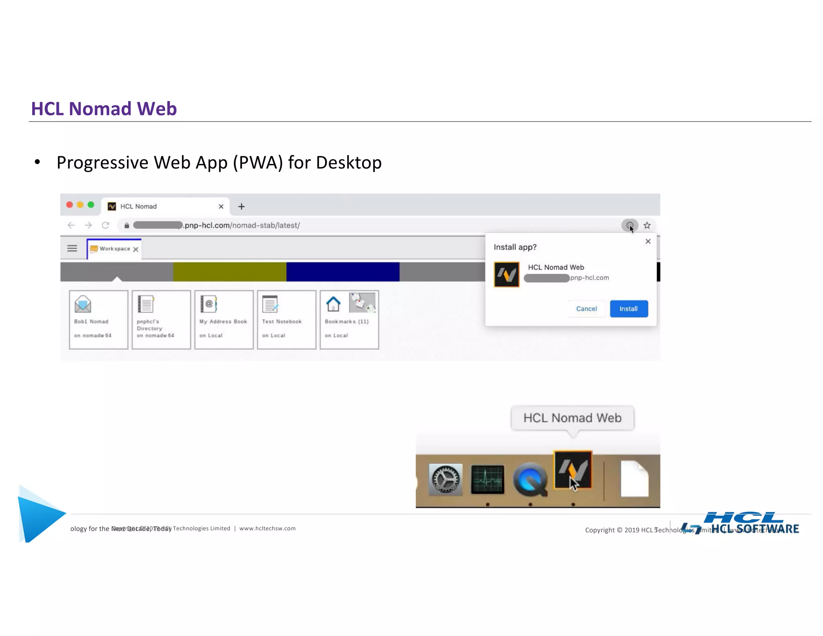Screen dimensions: 823x636
Task: Open pnphcl's Directory tile
Action: [x=161, y=320]
